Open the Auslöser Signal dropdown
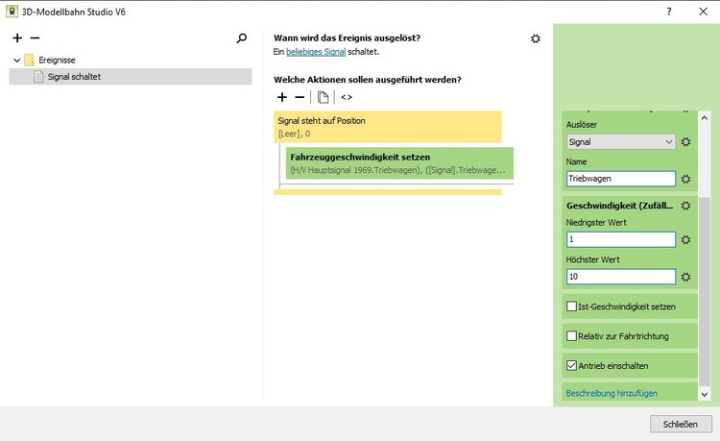The height and width of the screenshot is (441, 720). tap(621, 141)
